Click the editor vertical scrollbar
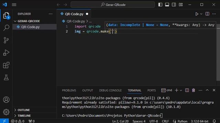This screenshot has width=220, height=123. (x=218, y=54)
